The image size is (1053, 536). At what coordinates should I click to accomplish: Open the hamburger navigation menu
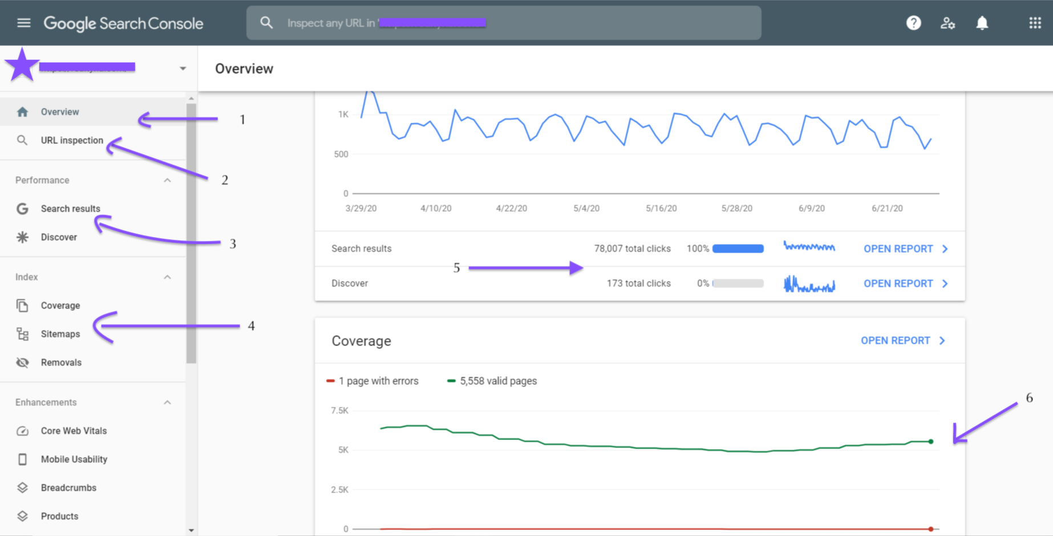[23, 23]
